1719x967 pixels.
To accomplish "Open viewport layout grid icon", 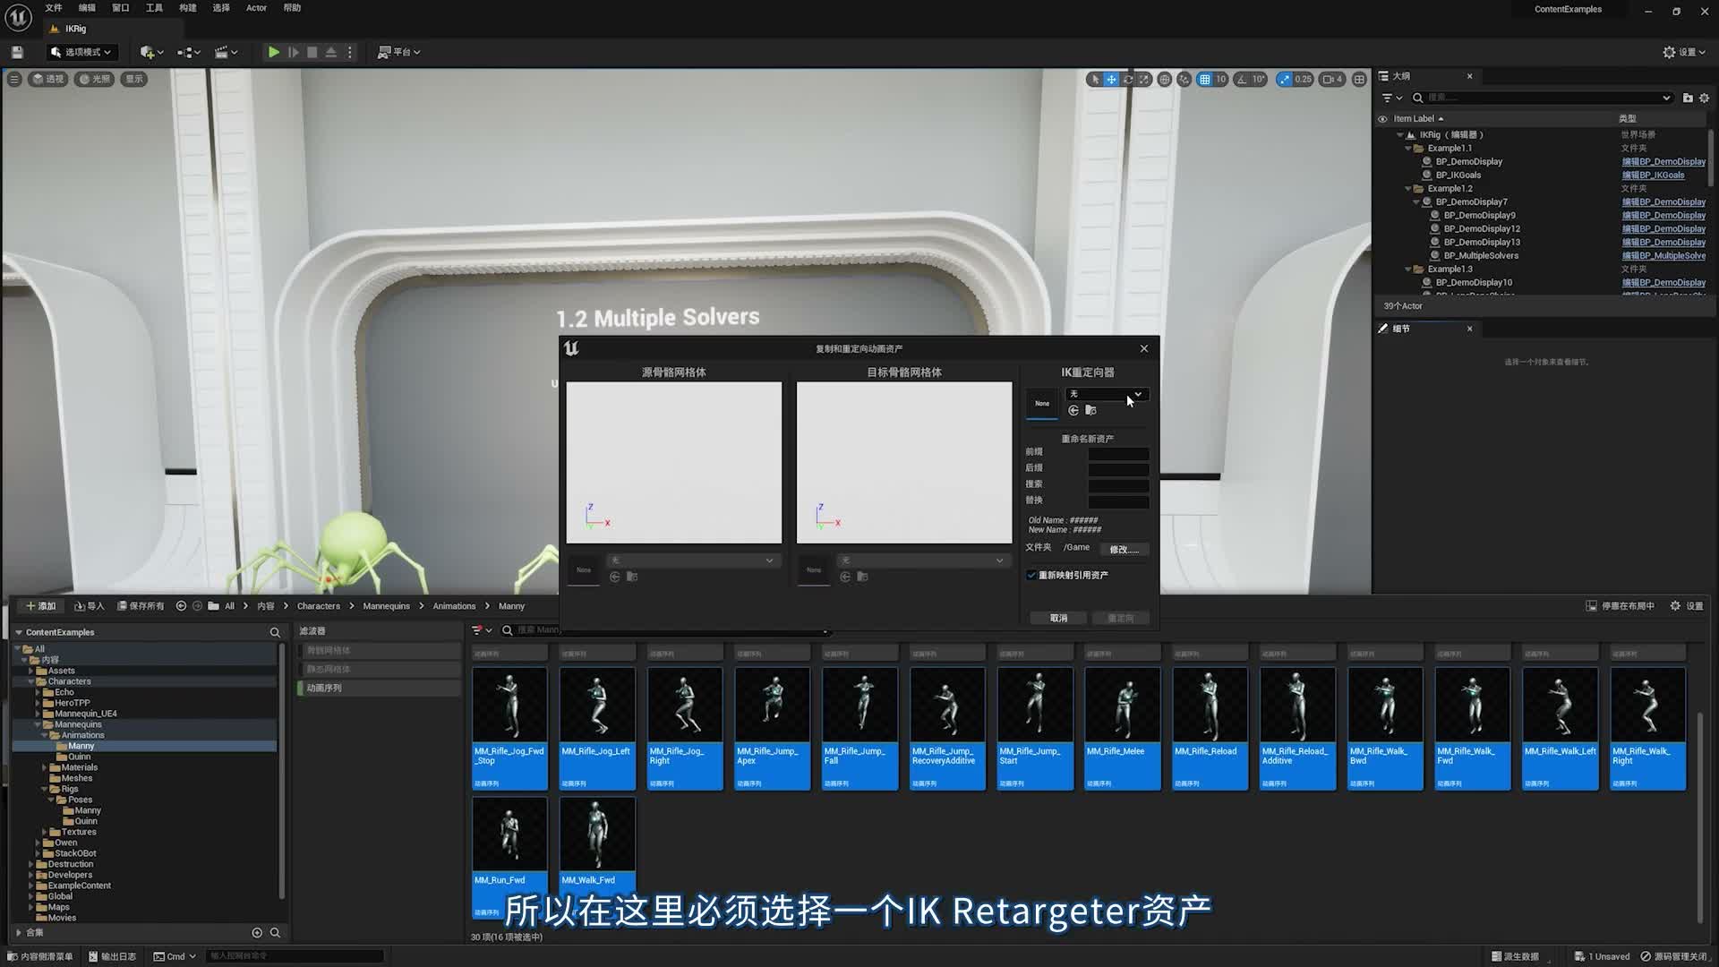I will pos(1359,80).
